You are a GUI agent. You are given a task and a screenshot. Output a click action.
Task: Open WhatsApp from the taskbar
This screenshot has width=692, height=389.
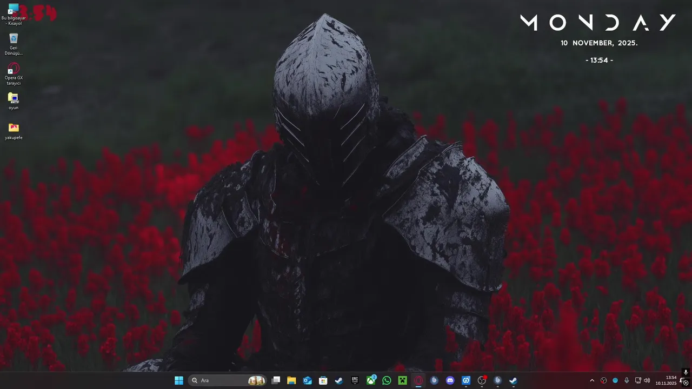pos(387,380)
